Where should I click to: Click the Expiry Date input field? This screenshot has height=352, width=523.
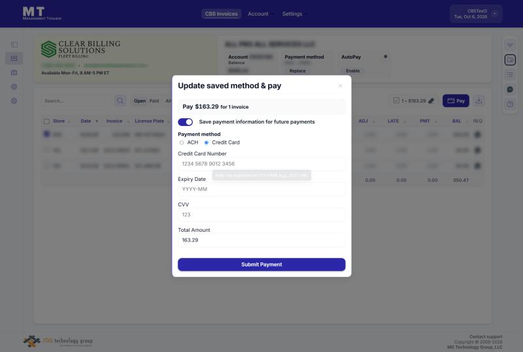click(261, 189)
